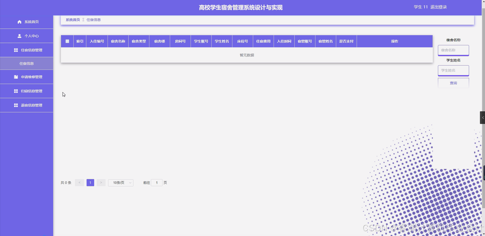This screenshot has height=236, width=485.
Task: Click the grid icon beside 退宿信息管理
Action: coord(16,105)
